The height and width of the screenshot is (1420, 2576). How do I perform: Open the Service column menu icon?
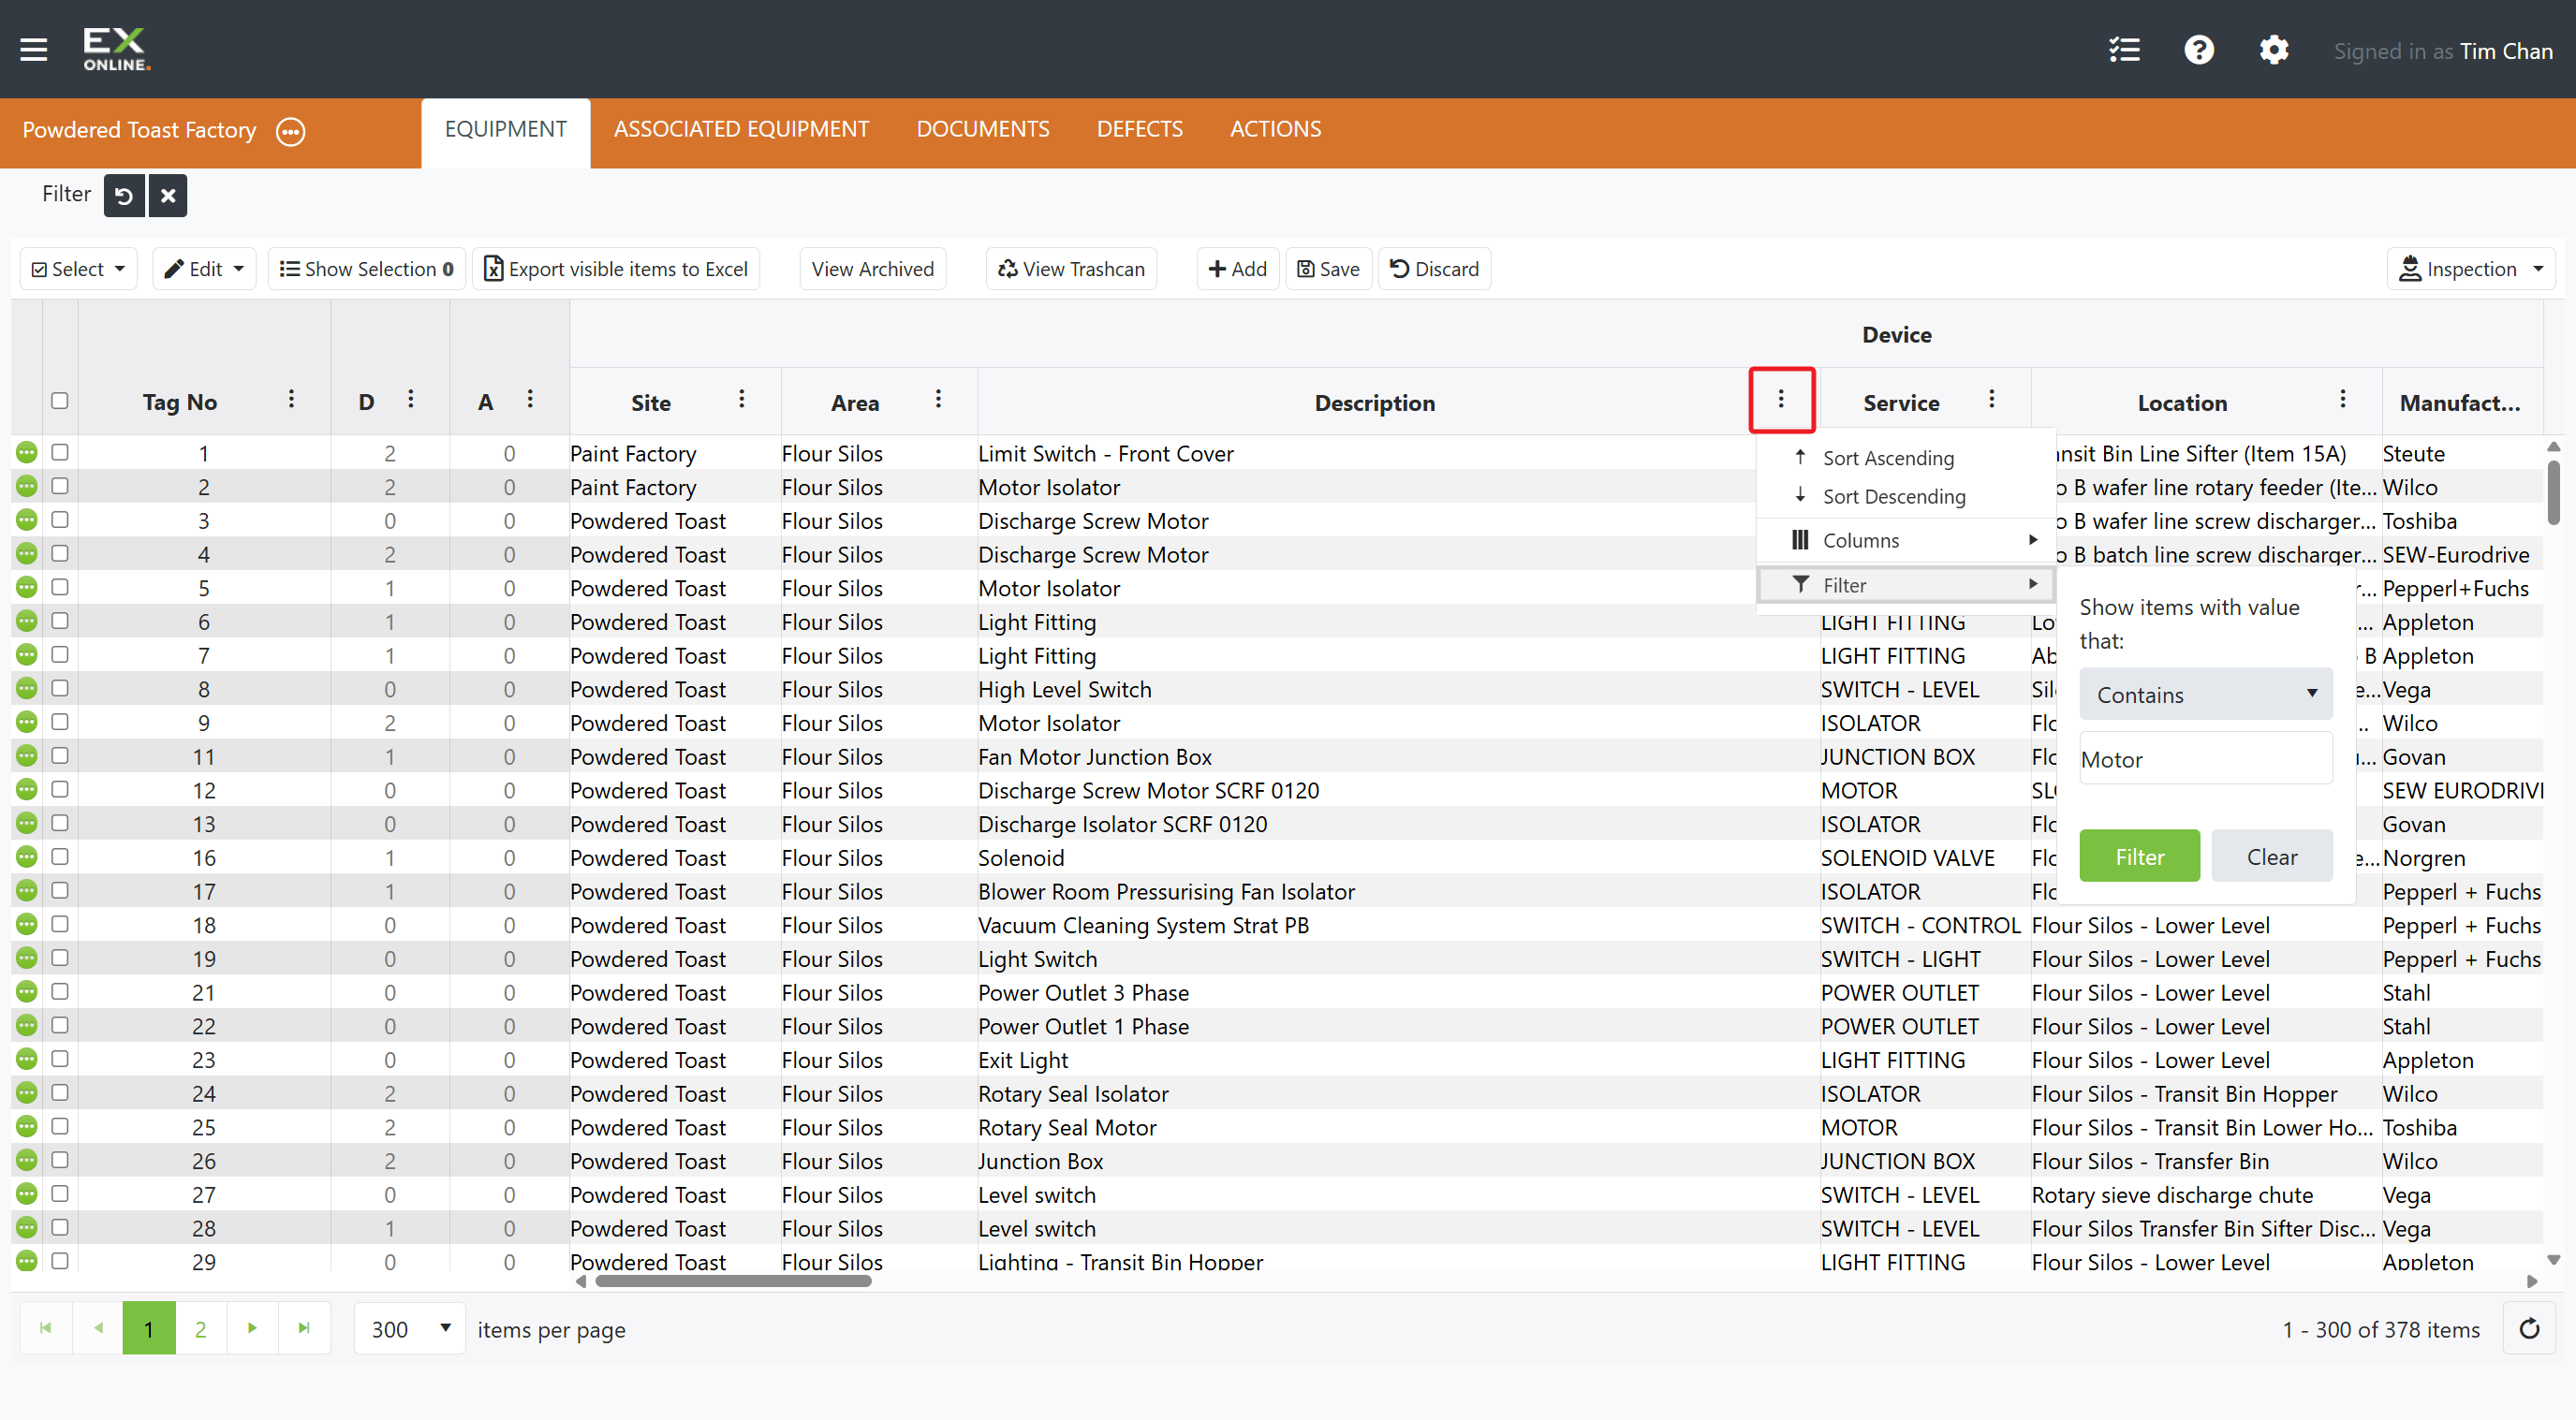(x=1991, y=399)
